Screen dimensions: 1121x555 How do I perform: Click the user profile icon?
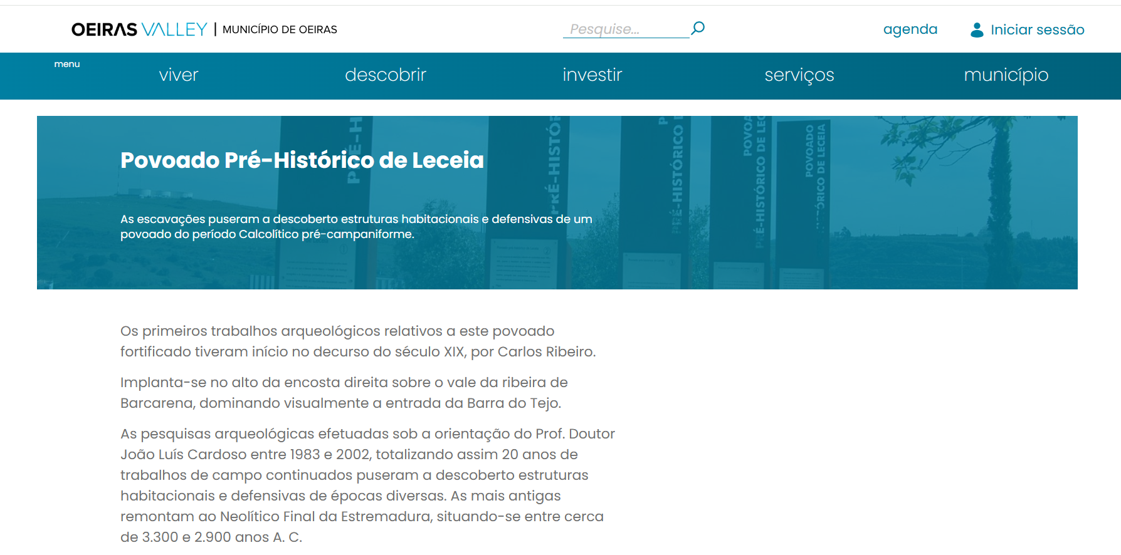coord(977,29)
